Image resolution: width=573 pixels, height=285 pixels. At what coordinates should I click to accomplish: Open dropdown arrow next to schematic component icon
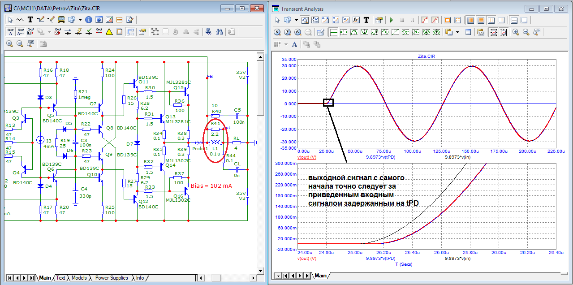(x=80, y=20)
